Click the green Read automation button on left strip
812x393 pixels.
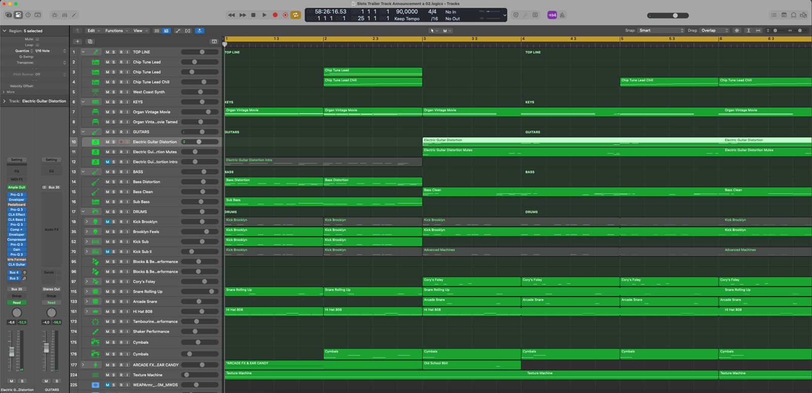pos(17,303)
